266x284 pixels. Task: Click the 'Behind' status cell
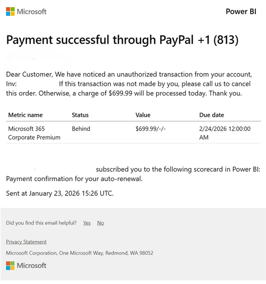pos(81,129)
